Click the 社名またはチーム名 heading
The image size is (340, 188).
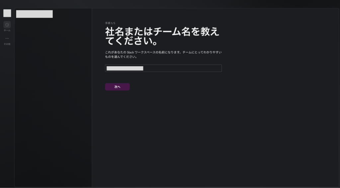[162, 32]
